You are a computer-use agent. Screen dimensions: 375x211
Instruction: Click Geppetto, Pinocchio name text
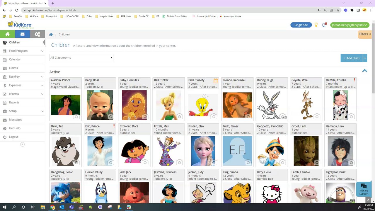coord(270,126)
